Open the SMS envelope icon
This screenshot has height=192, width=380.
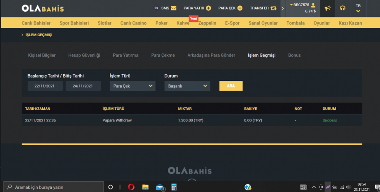point(174,8)
